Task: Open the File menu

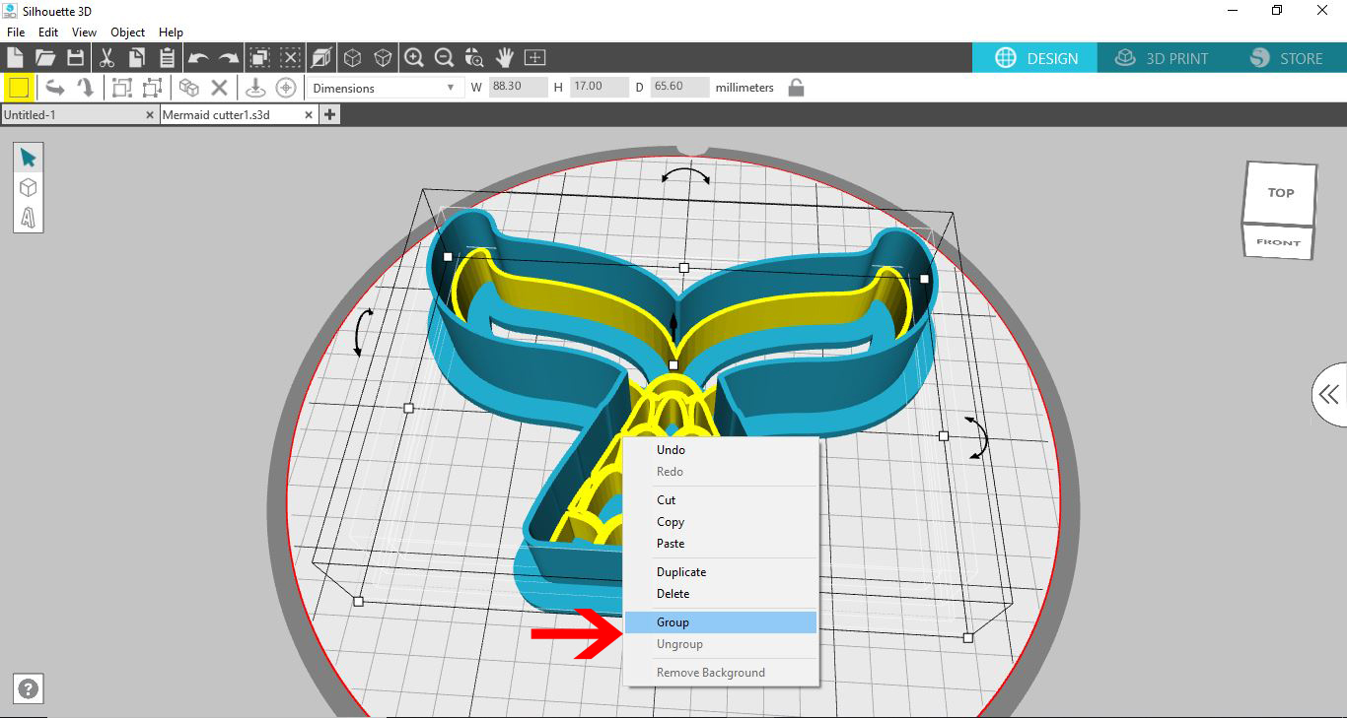Action: (x=16, y=33)
